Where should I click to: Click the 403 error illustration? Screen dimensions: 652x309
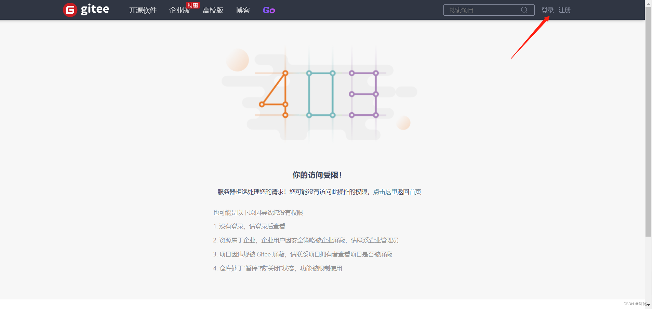pos(319,94)
